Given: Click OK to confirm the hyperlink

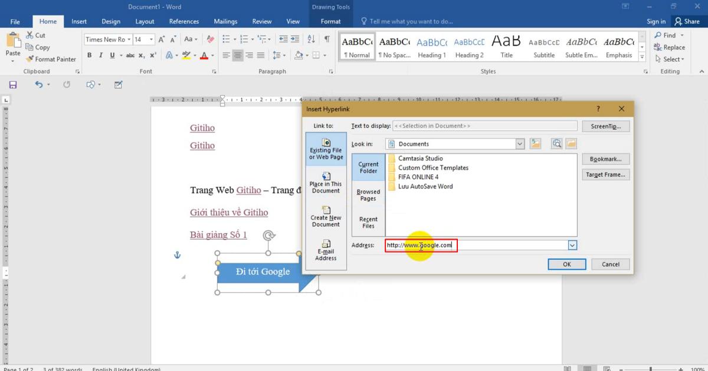Looking at the screenshot, I should (x=566, y=264).
